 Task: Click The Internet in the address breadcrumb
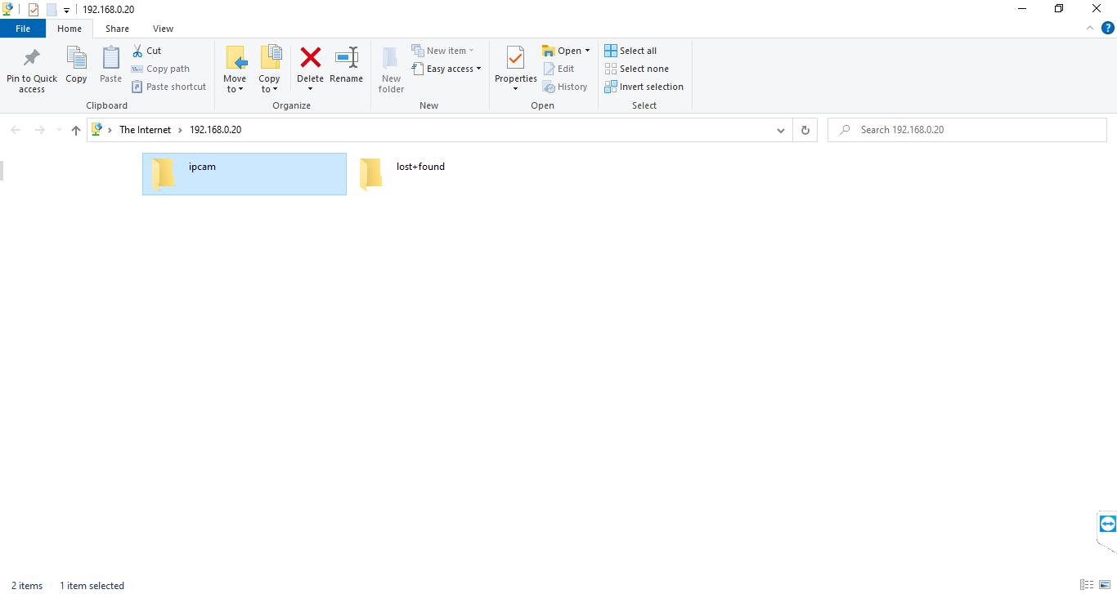146,129
